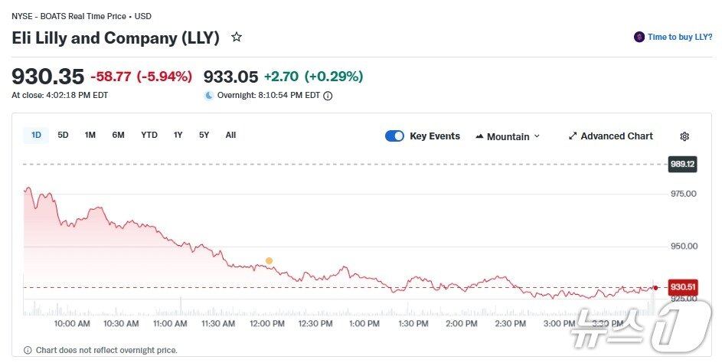Toggle Key Events switch off
722x363 pixels.
[394, 136]
